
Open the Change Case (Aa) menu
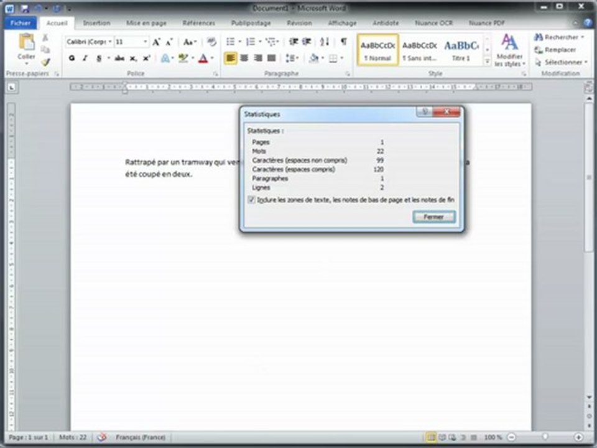tap(190, 42)
